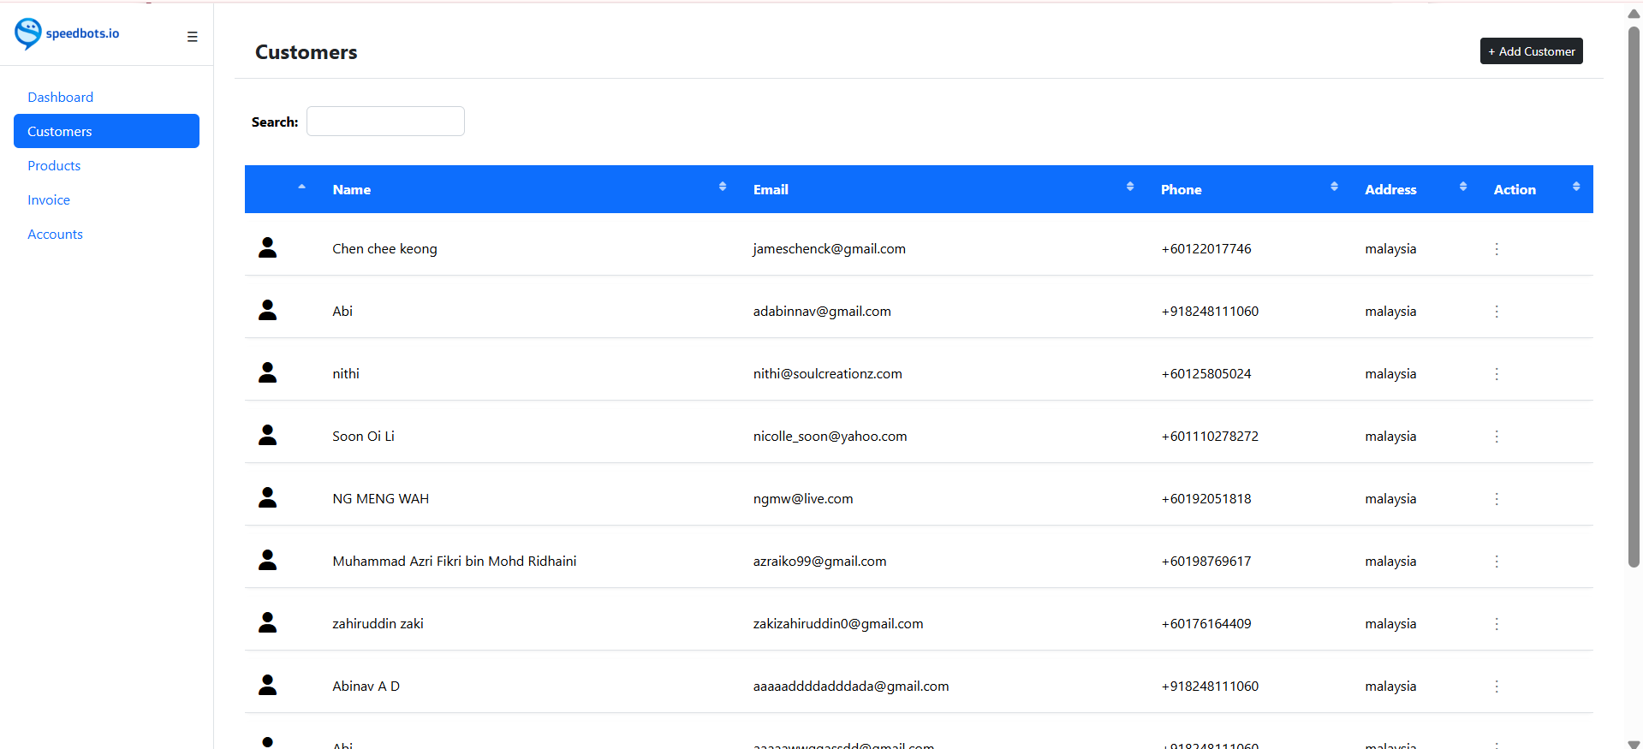Click the avatar icon for adabinnav@gmail.com row
The image size is (1643, 749).
click(x=268, y=311)
